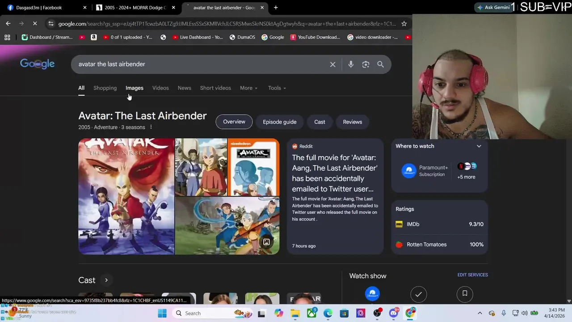This screenshot has height=322, width=572.
Task: Open the Rotten Tomatoes 100% rating
Action: pos(439,245)
